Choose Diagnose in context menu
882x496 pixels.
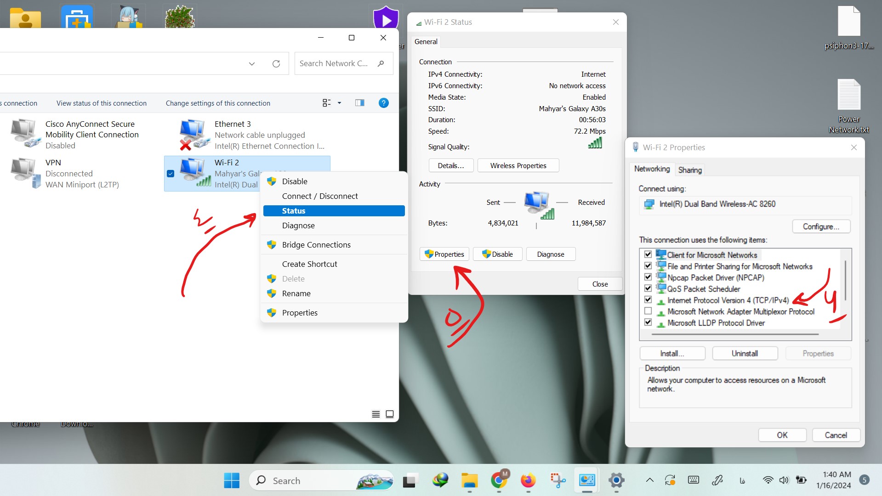(x=334, y=225)
